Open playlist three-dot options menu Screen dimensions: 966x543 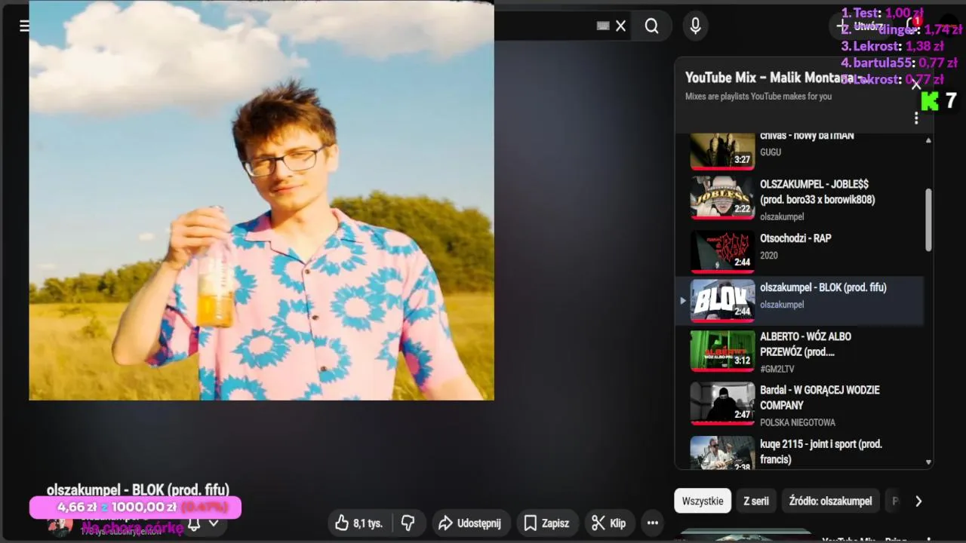916,118
